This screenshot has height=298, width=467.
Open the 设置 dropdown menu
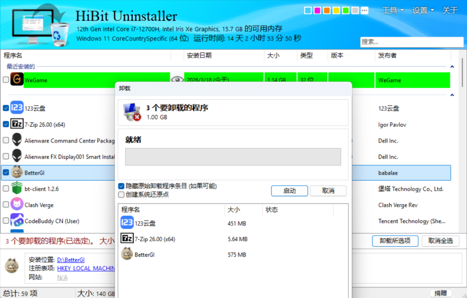[x=423, y=10]
